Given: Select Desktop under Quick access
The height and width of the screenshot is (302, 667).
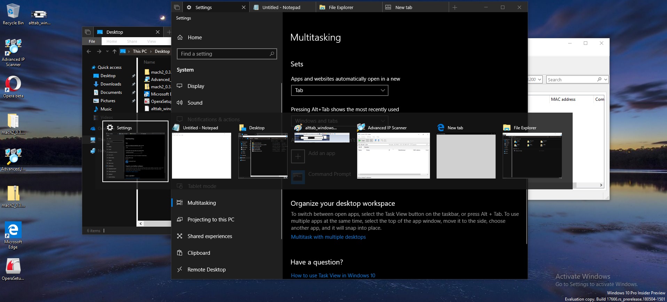Looking at the screenshot, I should point(108,76).
